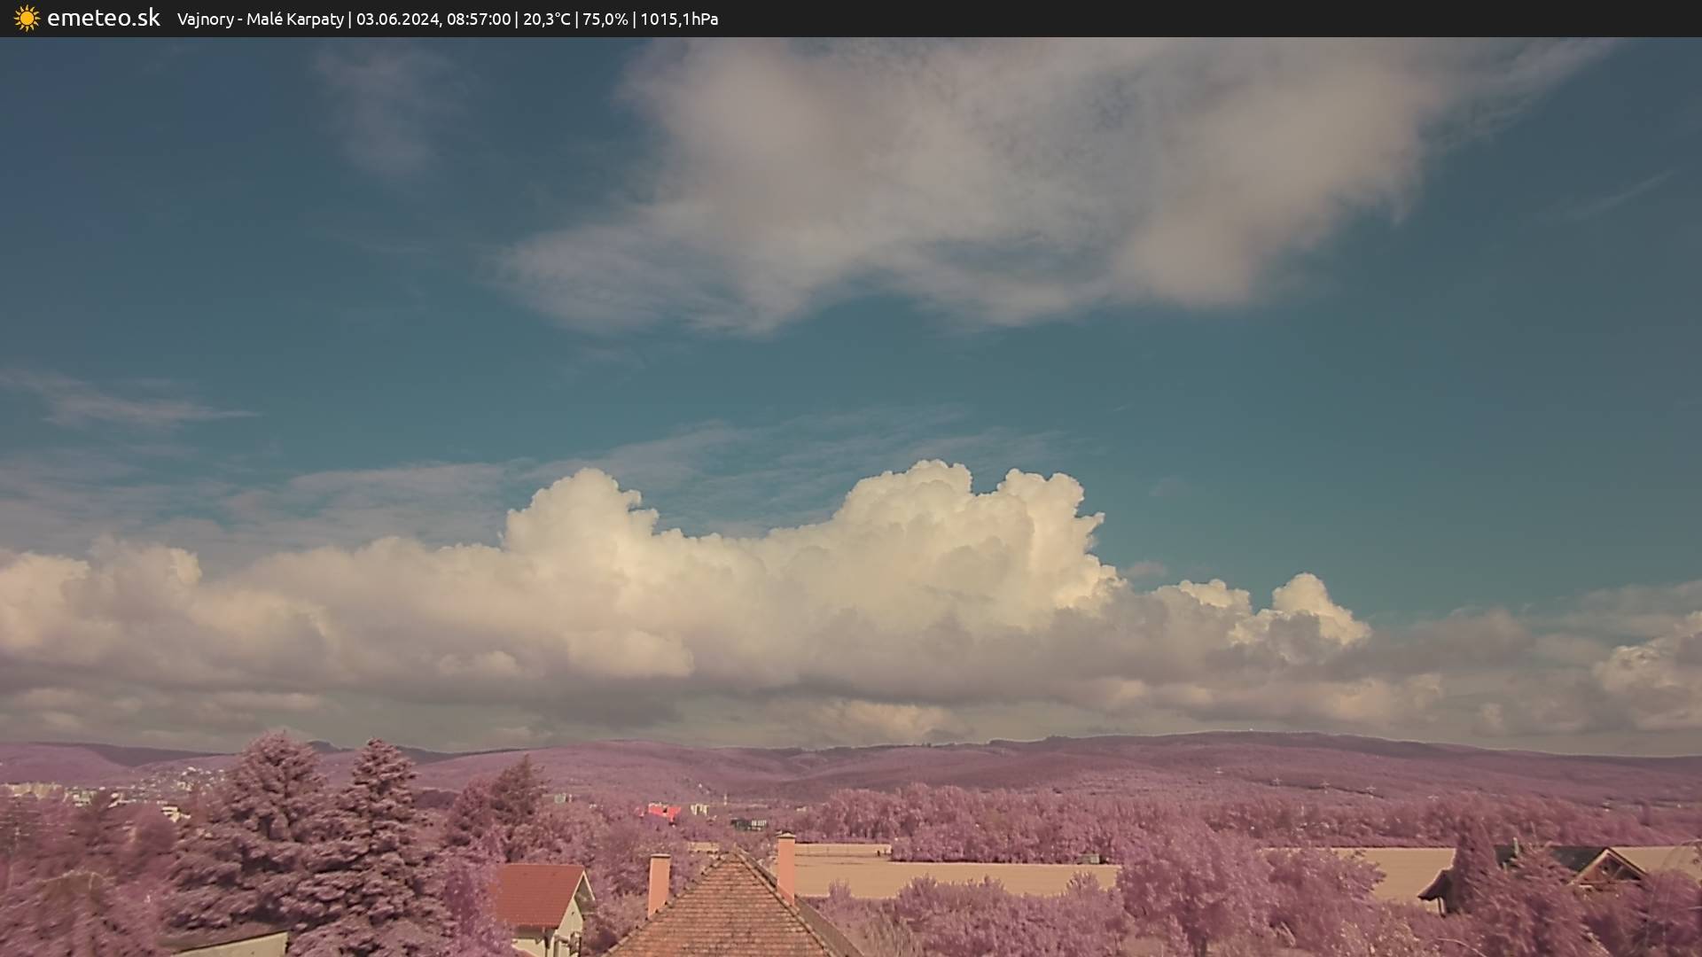Click the sun logo icon
Image resolution: width=1702 pixels, height=957 pixels.
click(x=27, y=19)
